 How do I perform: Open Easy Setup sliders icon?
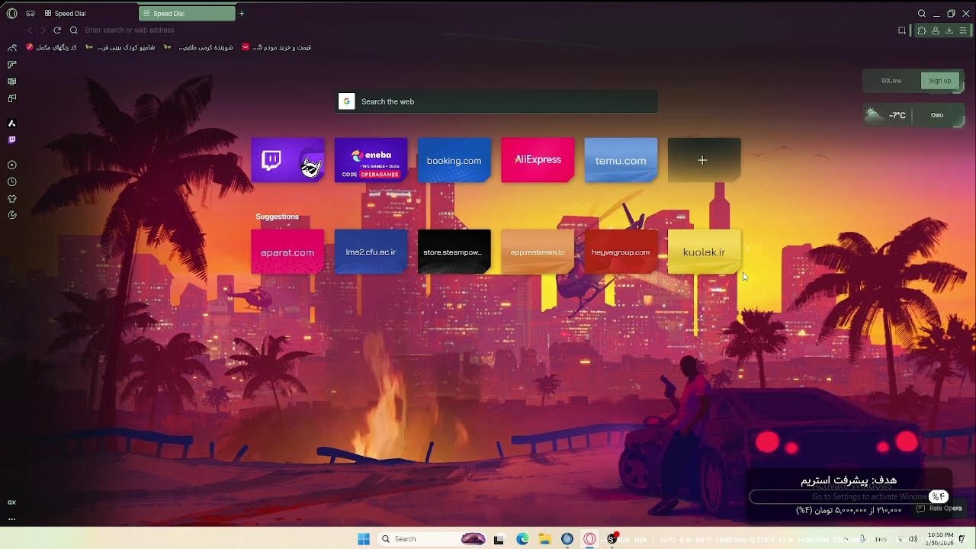tap(963, 30)
